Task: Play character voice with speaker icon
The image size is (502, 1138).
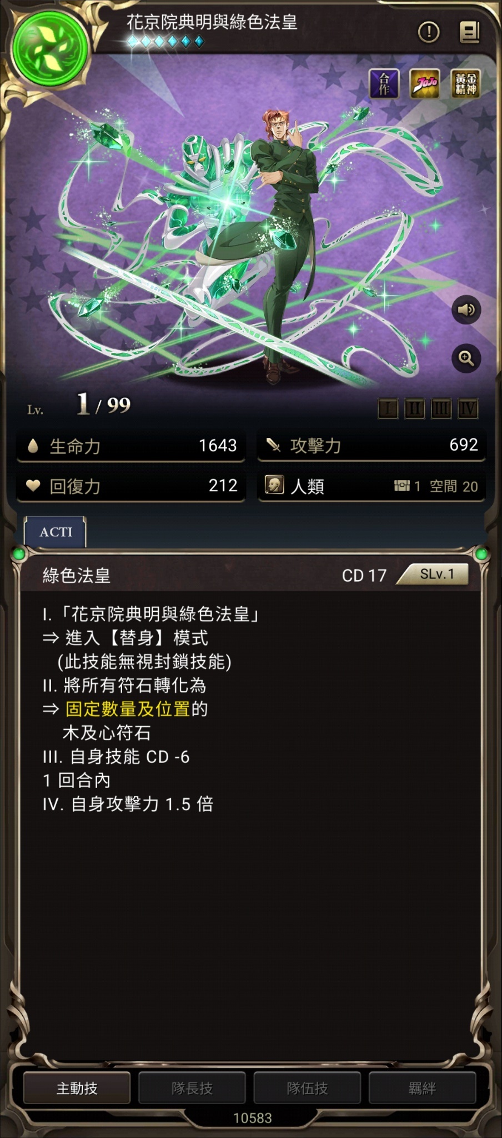Action: point(466,310)
